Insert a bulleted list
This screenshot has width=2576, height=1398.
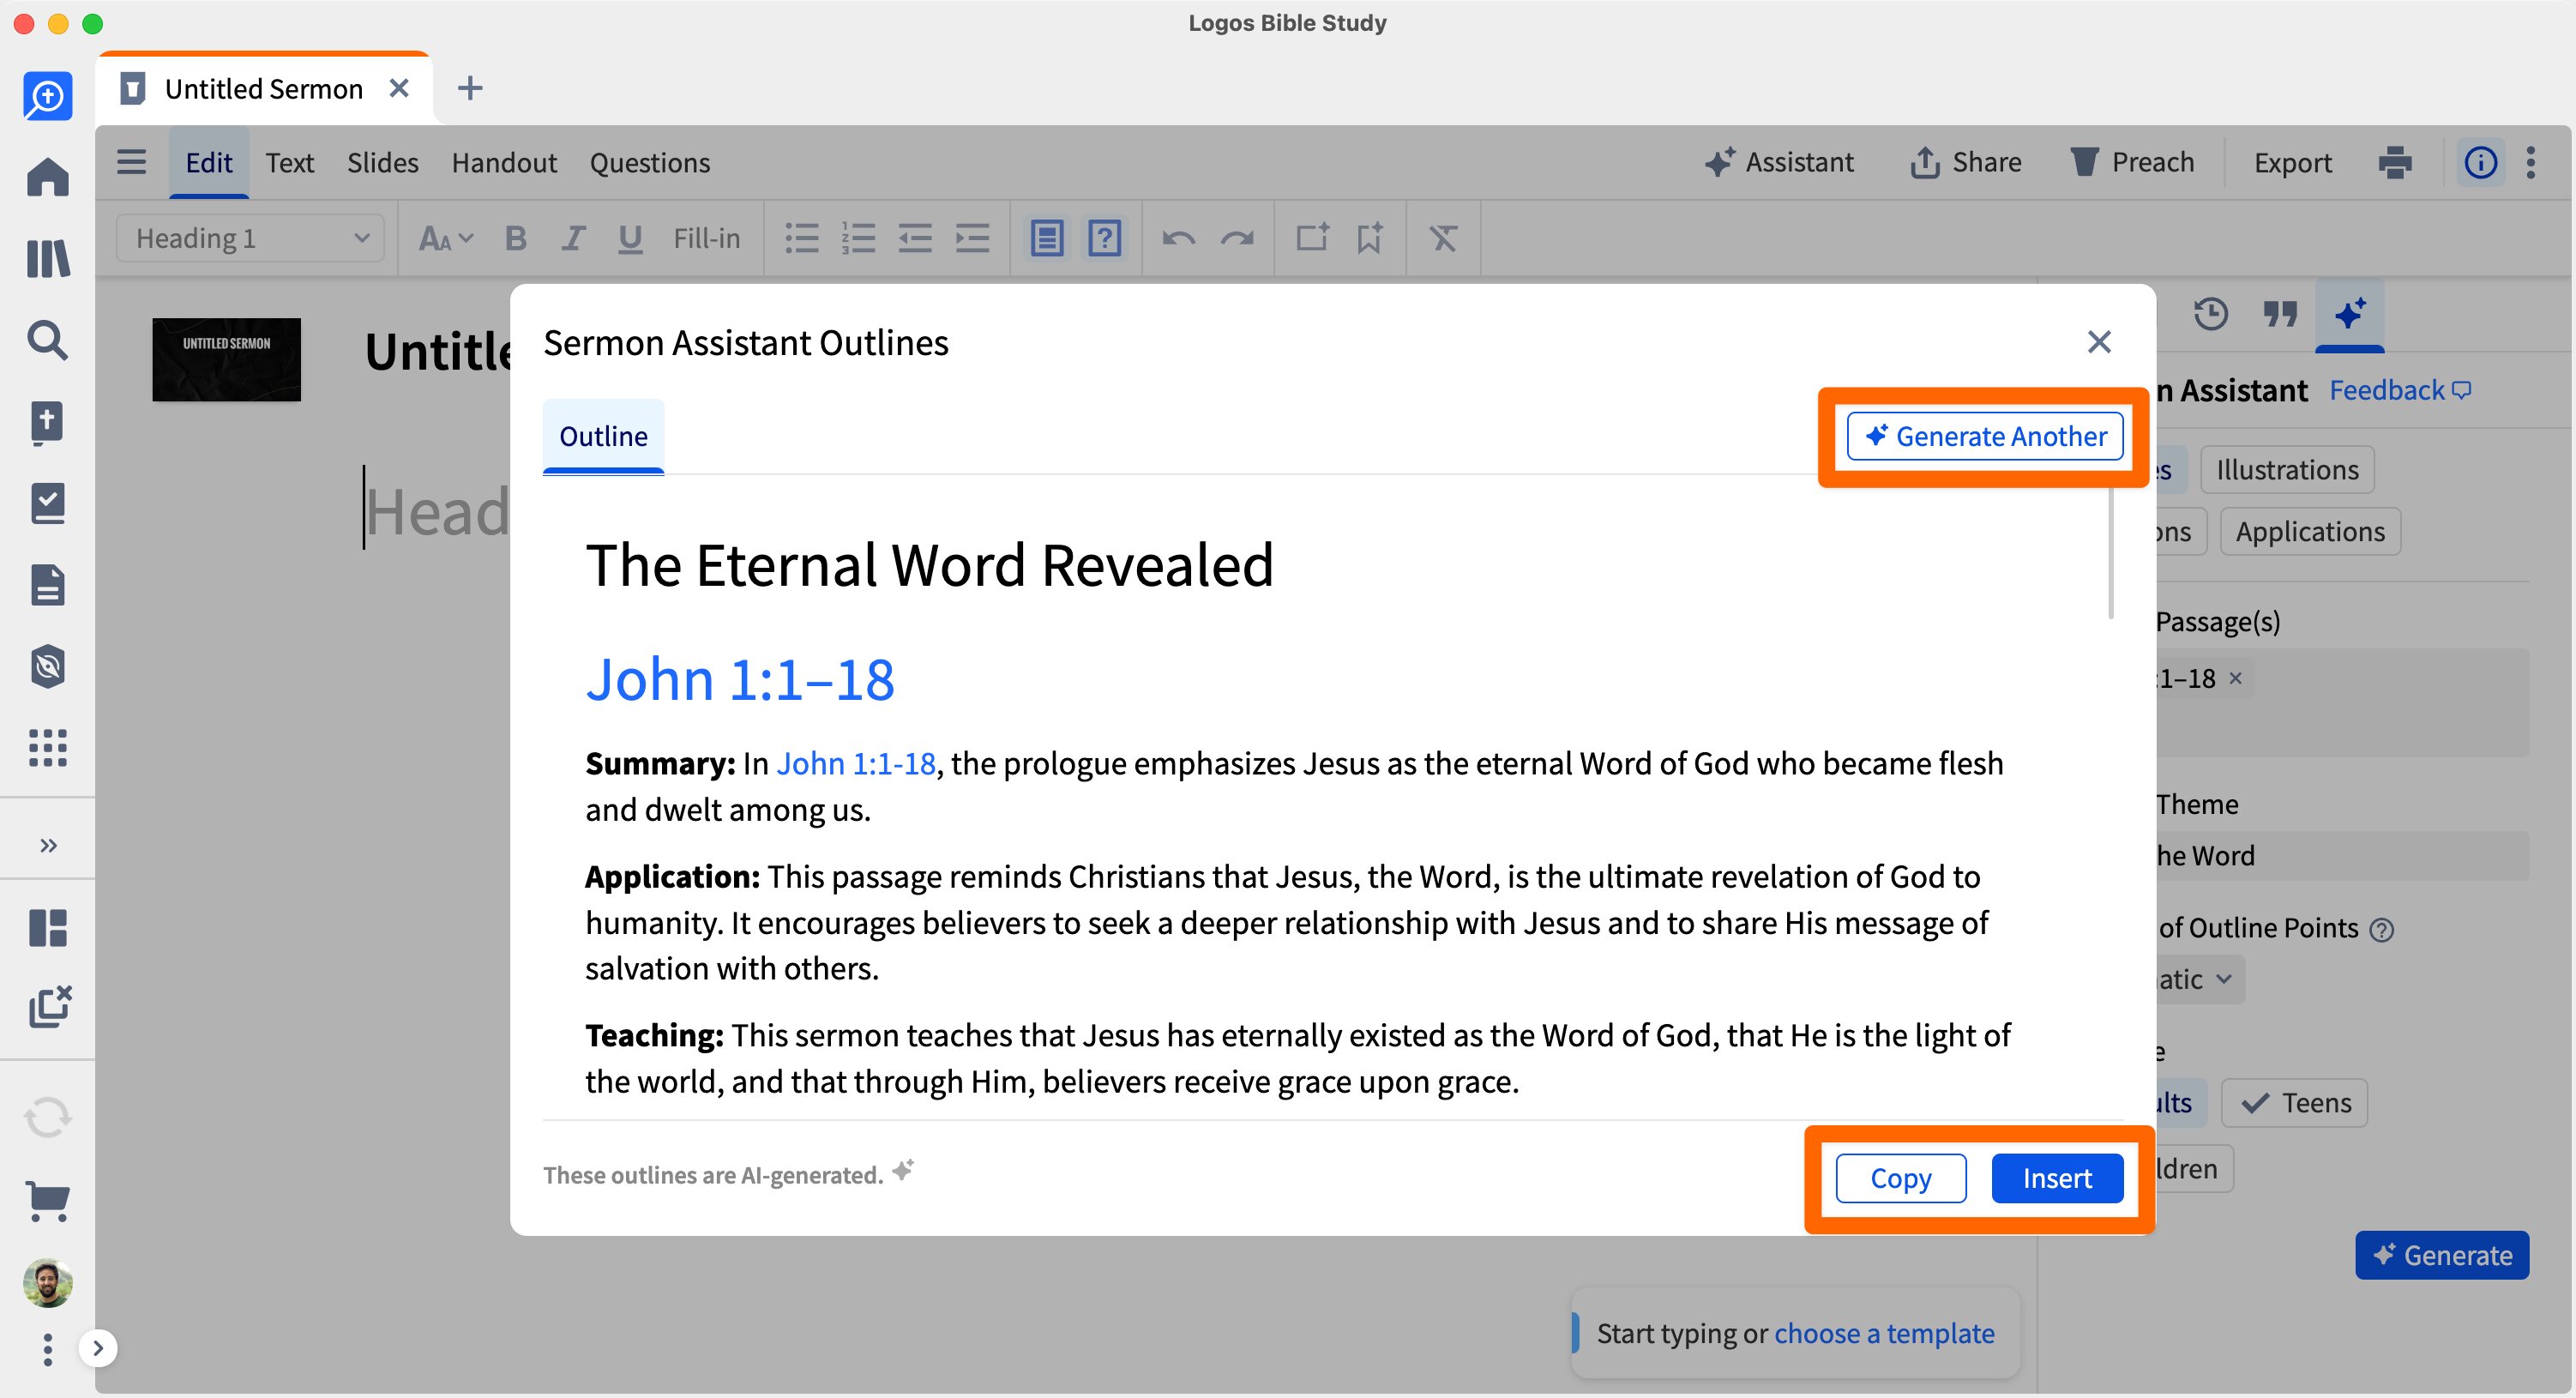pos(801,238)
